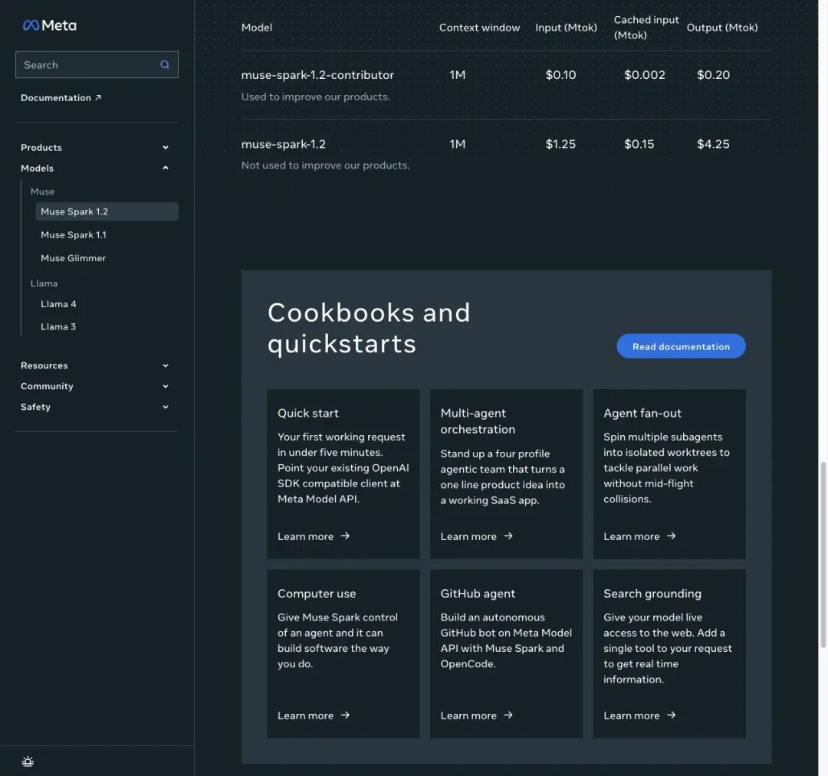Click the Agent fan-out Learn more arrow
Image resolution: width=828 pixels, height=776 pixels.
click(671, 536)
